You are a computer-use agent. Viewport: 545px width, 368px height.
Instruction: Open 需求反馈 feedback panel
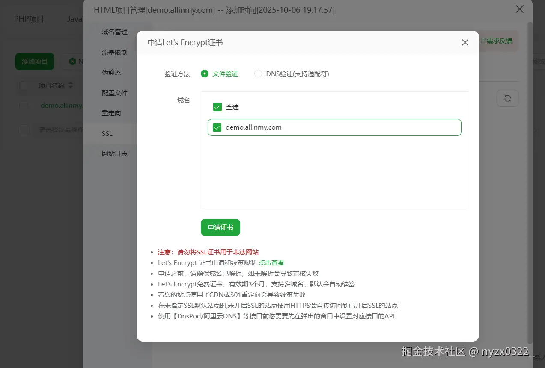pyautogui.click(x=497, y=41)
